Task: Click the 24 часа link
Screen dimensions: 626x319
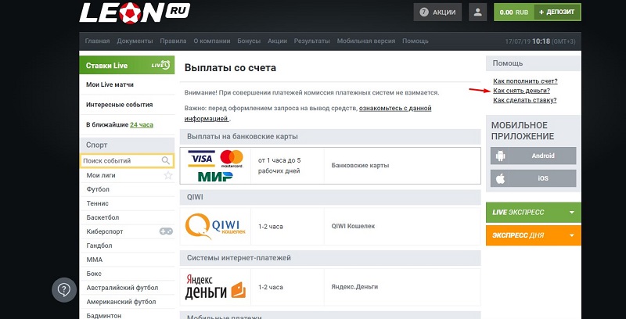Action: point(142,125)
